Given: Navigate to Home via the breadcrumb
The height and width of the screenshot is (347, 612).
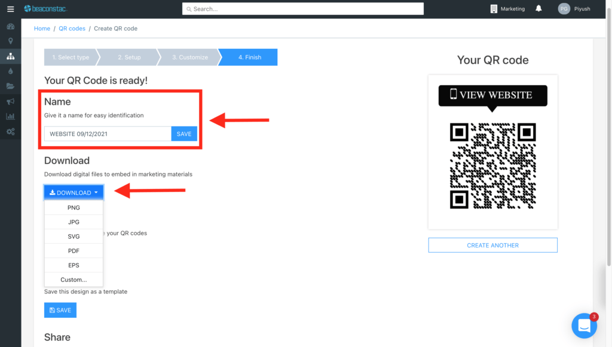Looking at the screenshot, I should [42, 28].
